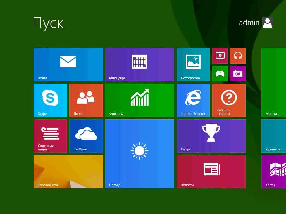The height and width of the screenshot is (214, 286).
Task: Open the Магазин store tile
Action: tap(274, 82)
